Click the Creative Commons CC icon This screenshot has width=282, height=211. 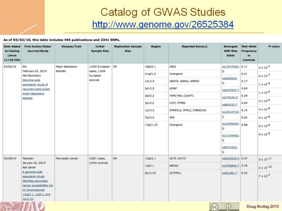214,207
